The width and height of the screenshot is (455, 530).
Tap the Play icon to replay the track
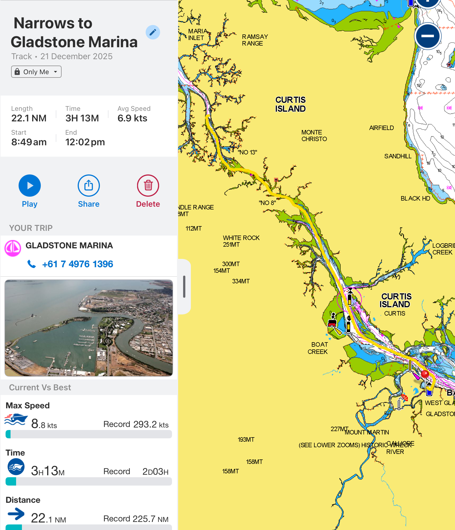coord(29,185)
